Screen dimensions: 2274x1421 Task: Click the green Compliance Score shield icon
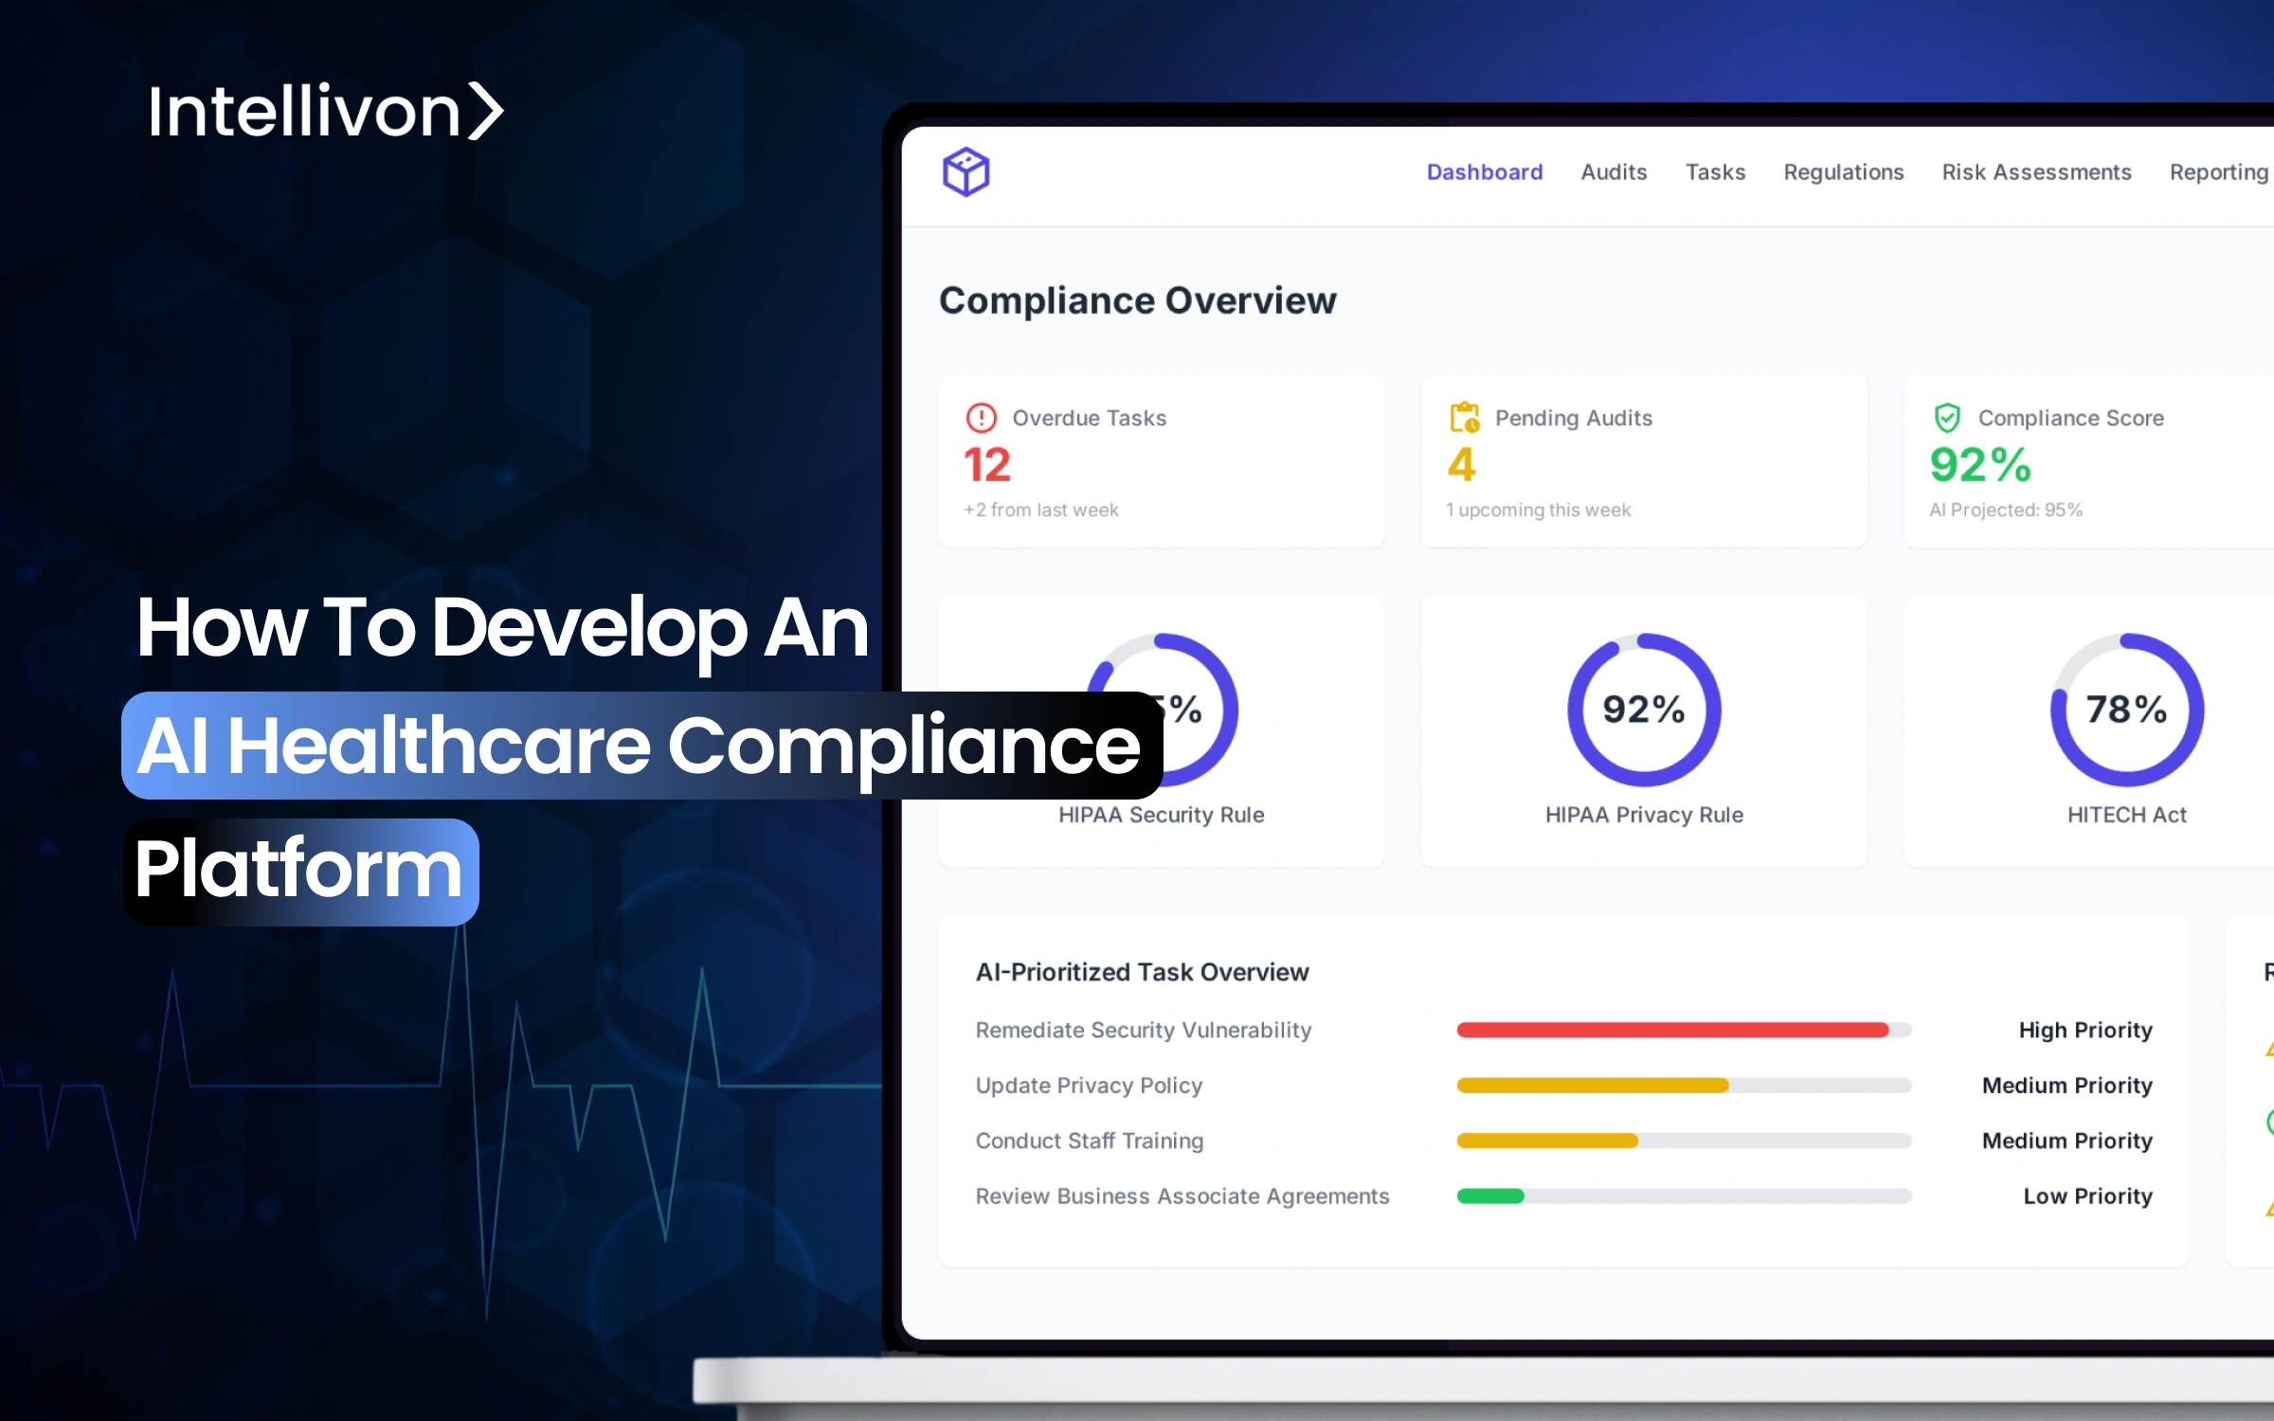click(x=1947, y=418)
